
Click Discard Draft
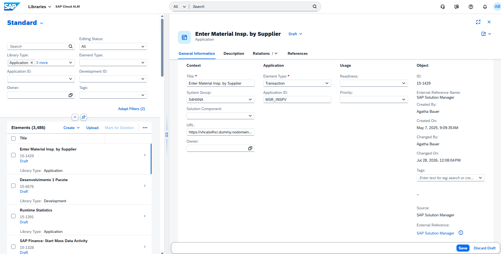485,248
